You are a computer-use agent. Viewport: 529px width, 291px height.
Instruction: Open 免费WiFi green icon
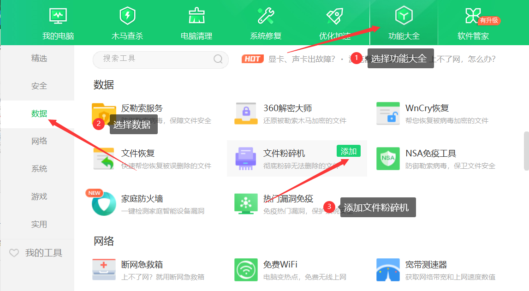pos(246,270)
